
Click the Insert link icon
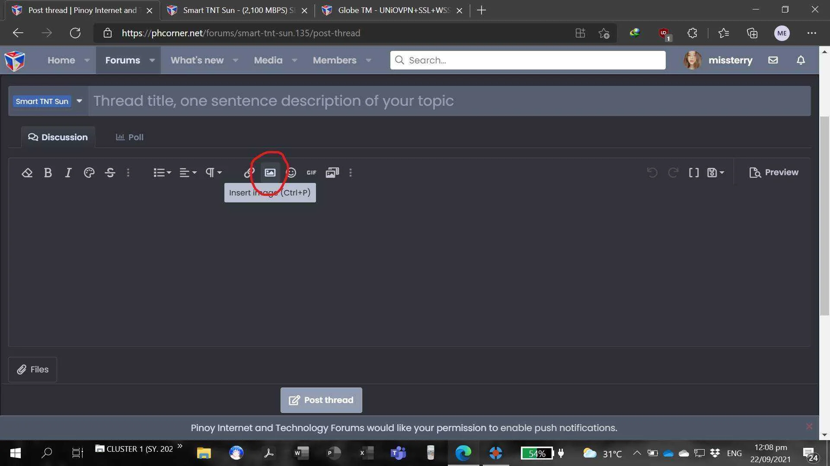coord(249,173)
